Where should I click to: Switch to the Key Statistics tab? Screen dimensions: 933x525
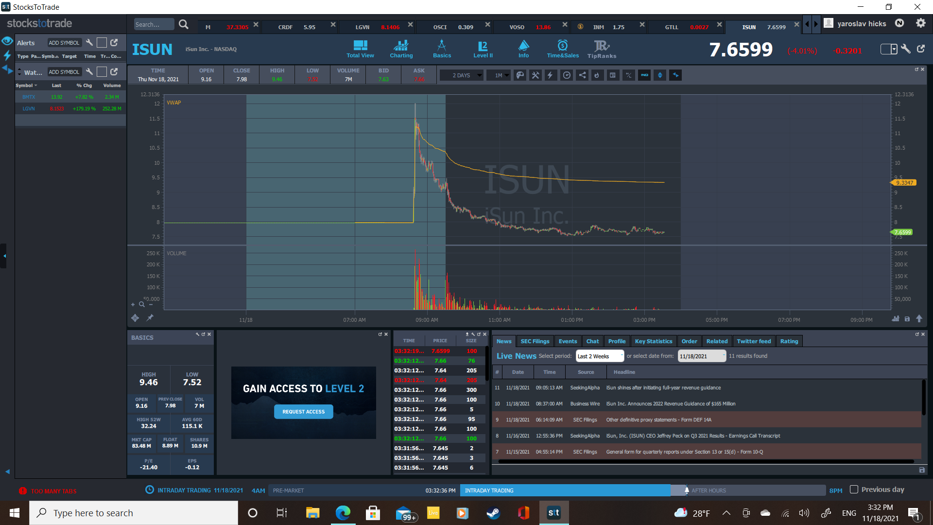click(x=653, y=341)
